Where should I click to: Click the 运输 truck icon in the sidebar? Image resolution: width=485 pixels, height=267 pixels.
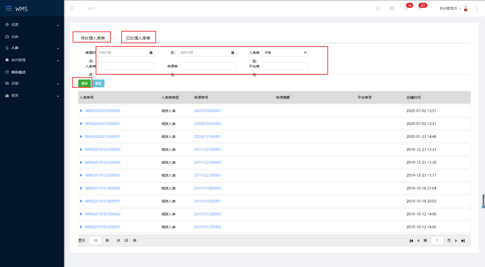tap(7, 83)
